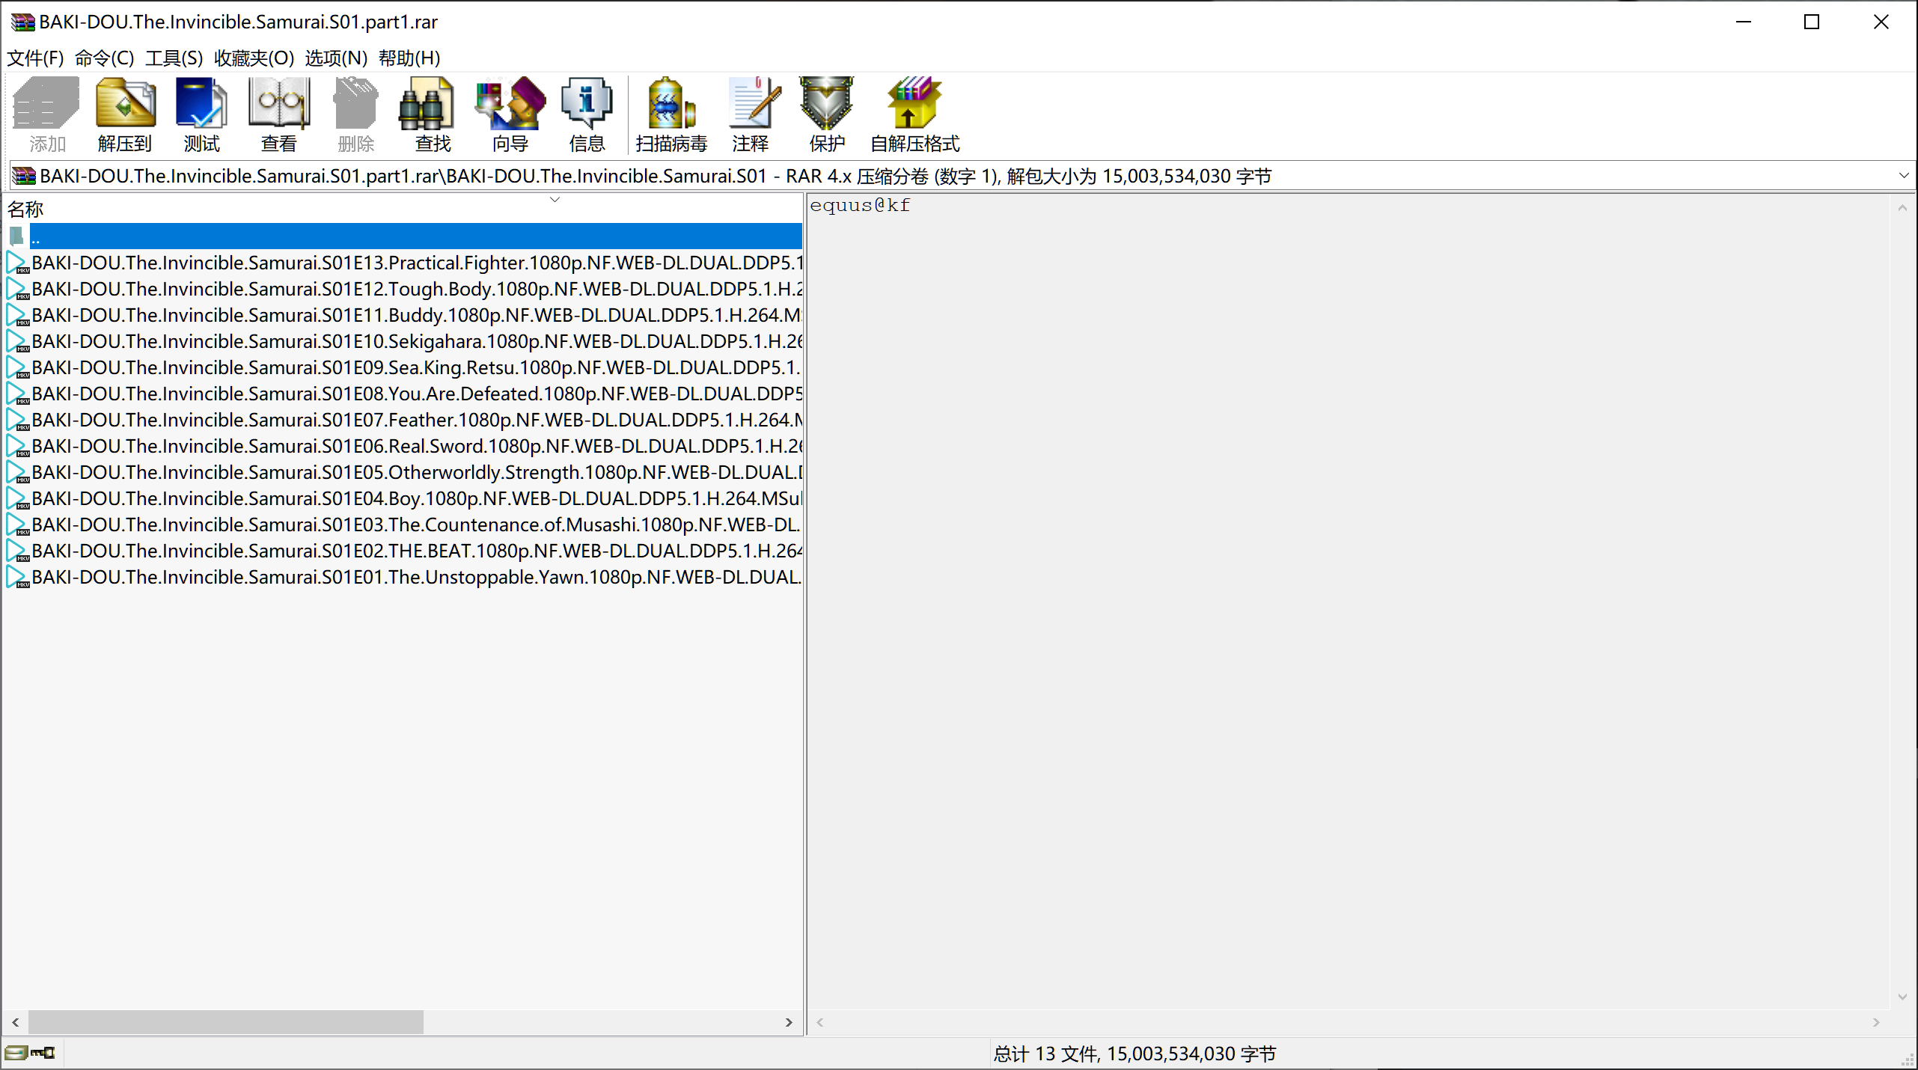Viewport: 1918px width, 1070px height.
Task: Open the 文件(F) menu
Action: point(35,58)
